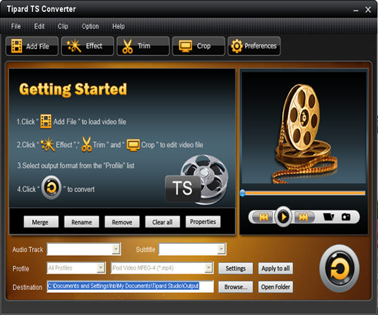Click Apply to all button

(275, 268)
